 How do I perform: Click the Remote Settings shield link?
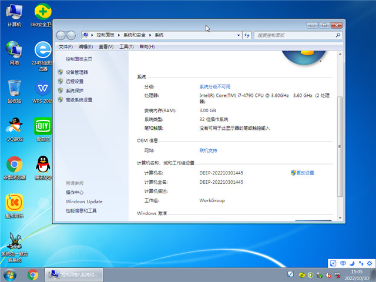tap(75, 82)
